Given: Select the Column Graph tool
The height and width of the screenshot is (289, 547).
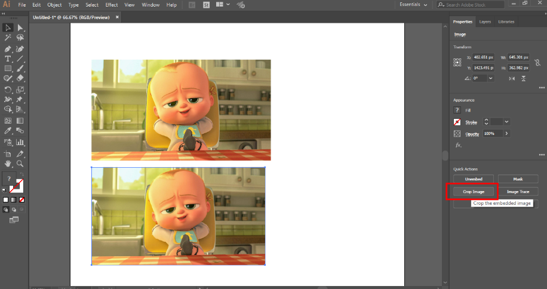Looking at the screenshot, I should click(20, 142).
